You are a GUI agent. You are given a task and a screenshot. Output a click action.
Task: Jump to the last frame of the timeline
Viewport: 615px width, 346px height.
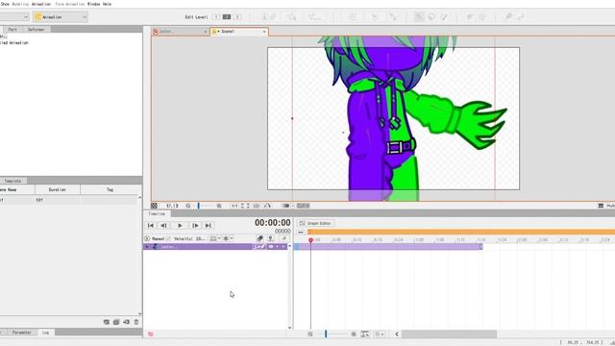point(209,226)
